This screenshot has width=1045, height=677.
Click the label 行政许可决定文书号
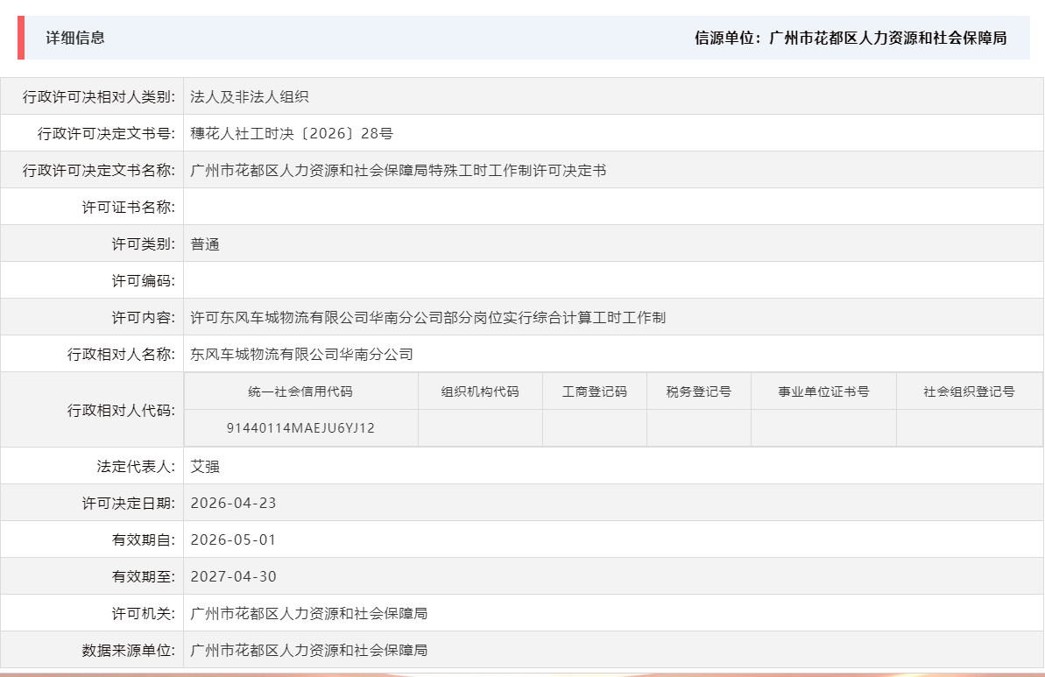106,133
